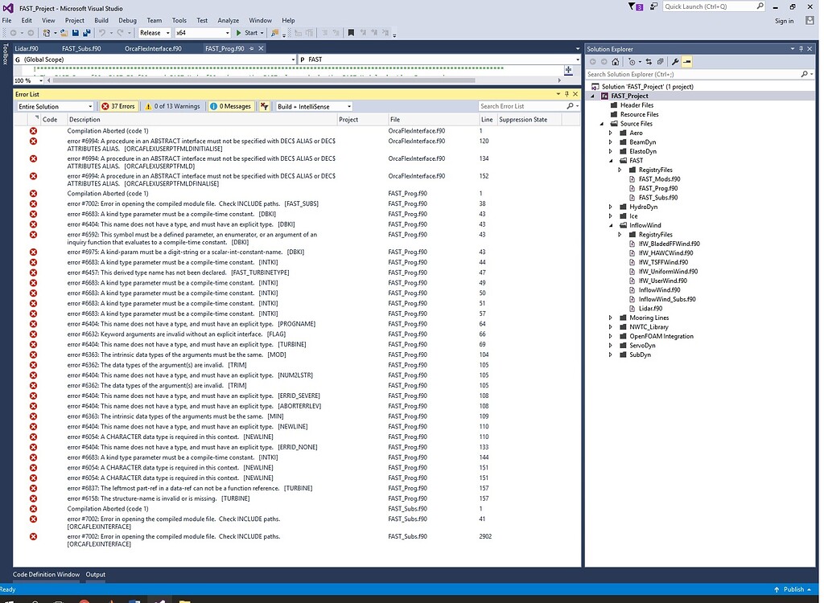Click the Save All icon on the toolbar
This screenshot has height=603, width=824.
[x=87, y=32]
